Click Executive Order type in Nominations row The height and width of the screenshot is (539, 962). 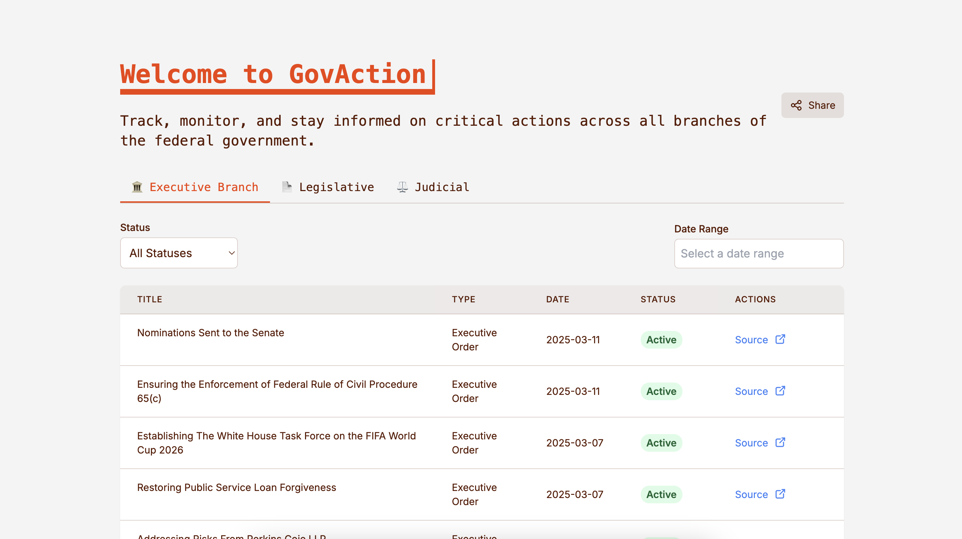[474, 340]
